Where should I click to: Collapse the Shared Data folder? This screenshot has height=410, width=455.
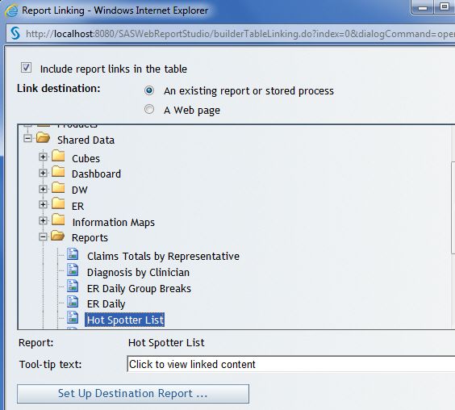tap(27, 138)
